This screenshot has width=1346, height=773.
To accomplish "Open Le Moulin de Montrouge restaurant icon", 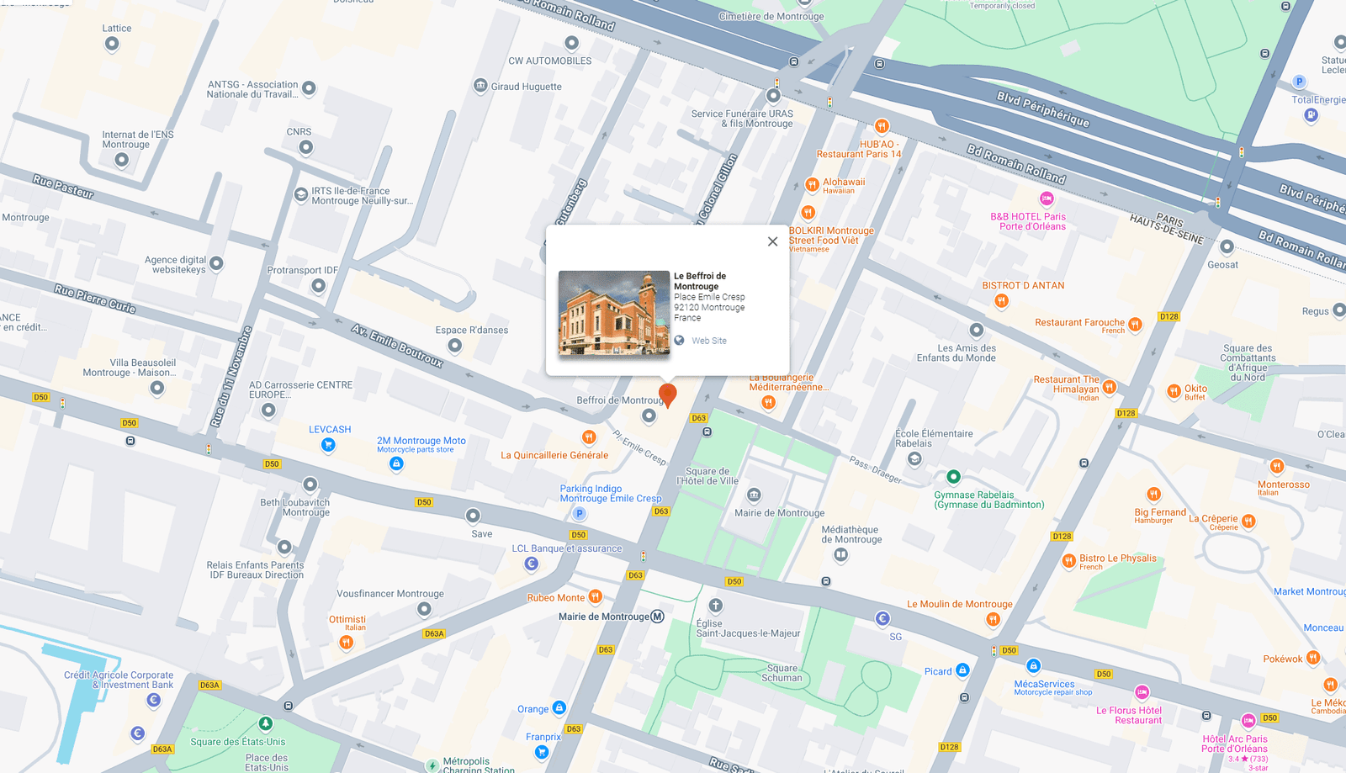I will [993, 620].
